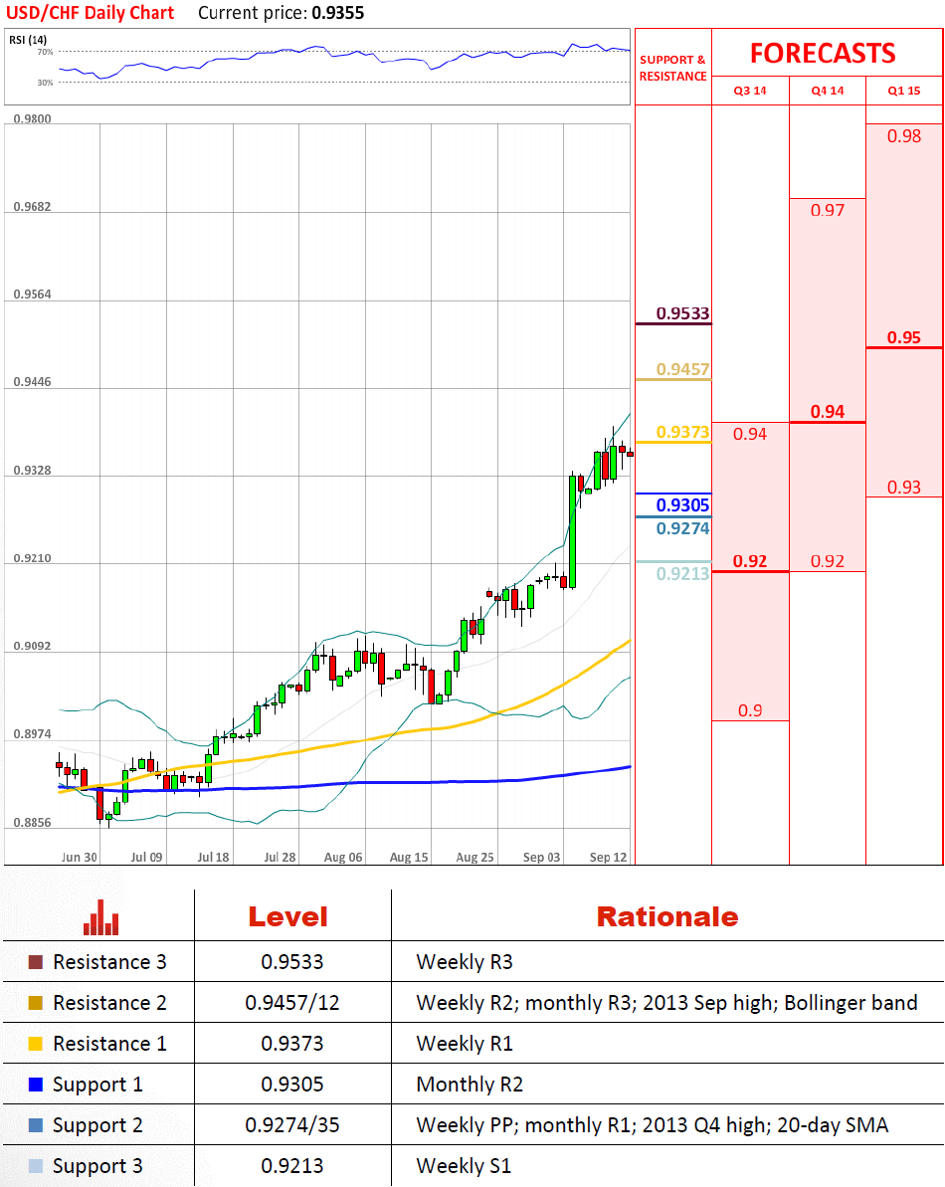Click the Resistance 2 gold color swatch
Viewport: 945px width, 1187px height.
coord(35,1003)
